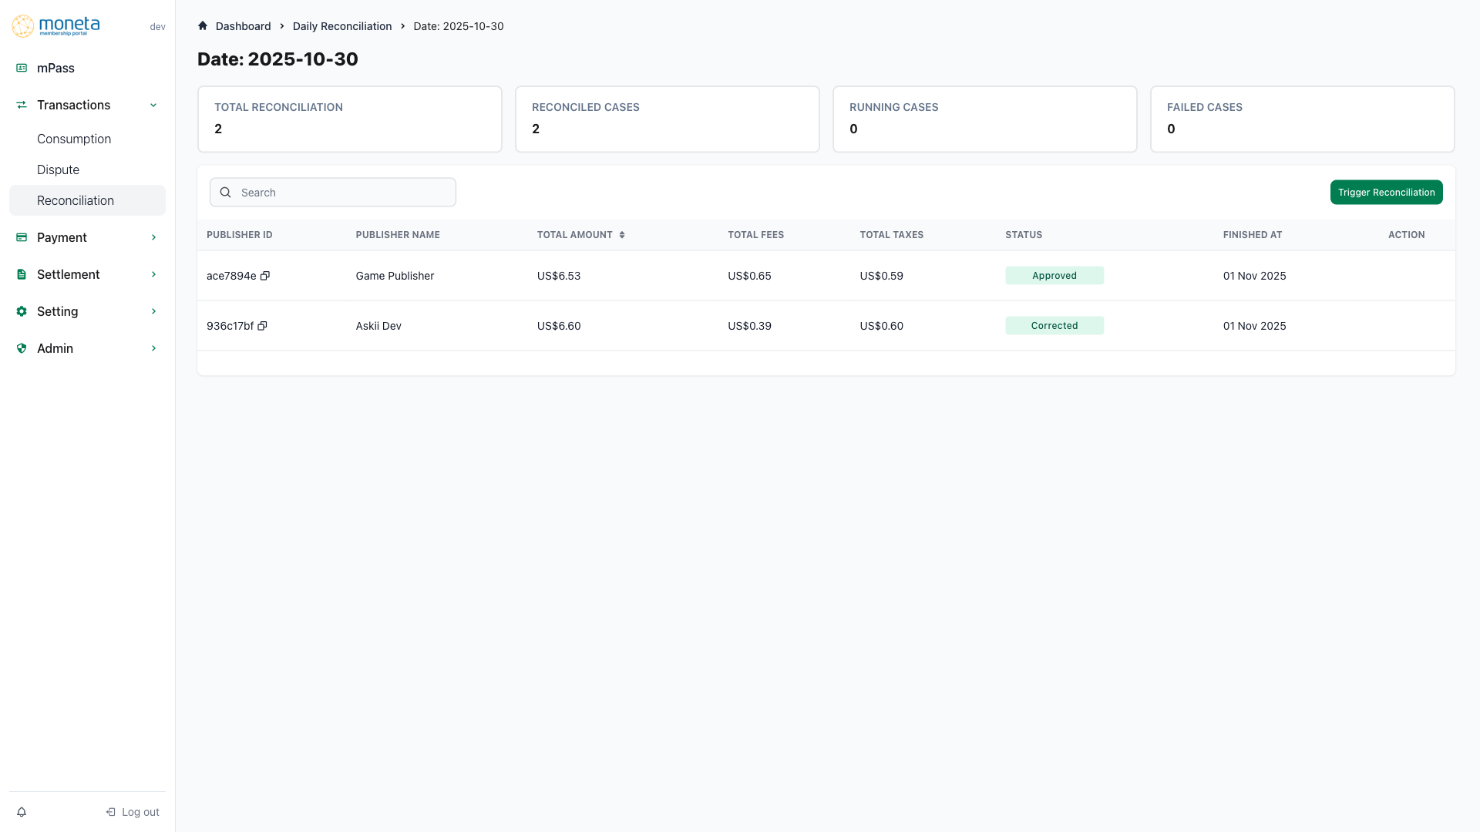
Task: Select the mPass sidebar icon
Action: (21, 68)
